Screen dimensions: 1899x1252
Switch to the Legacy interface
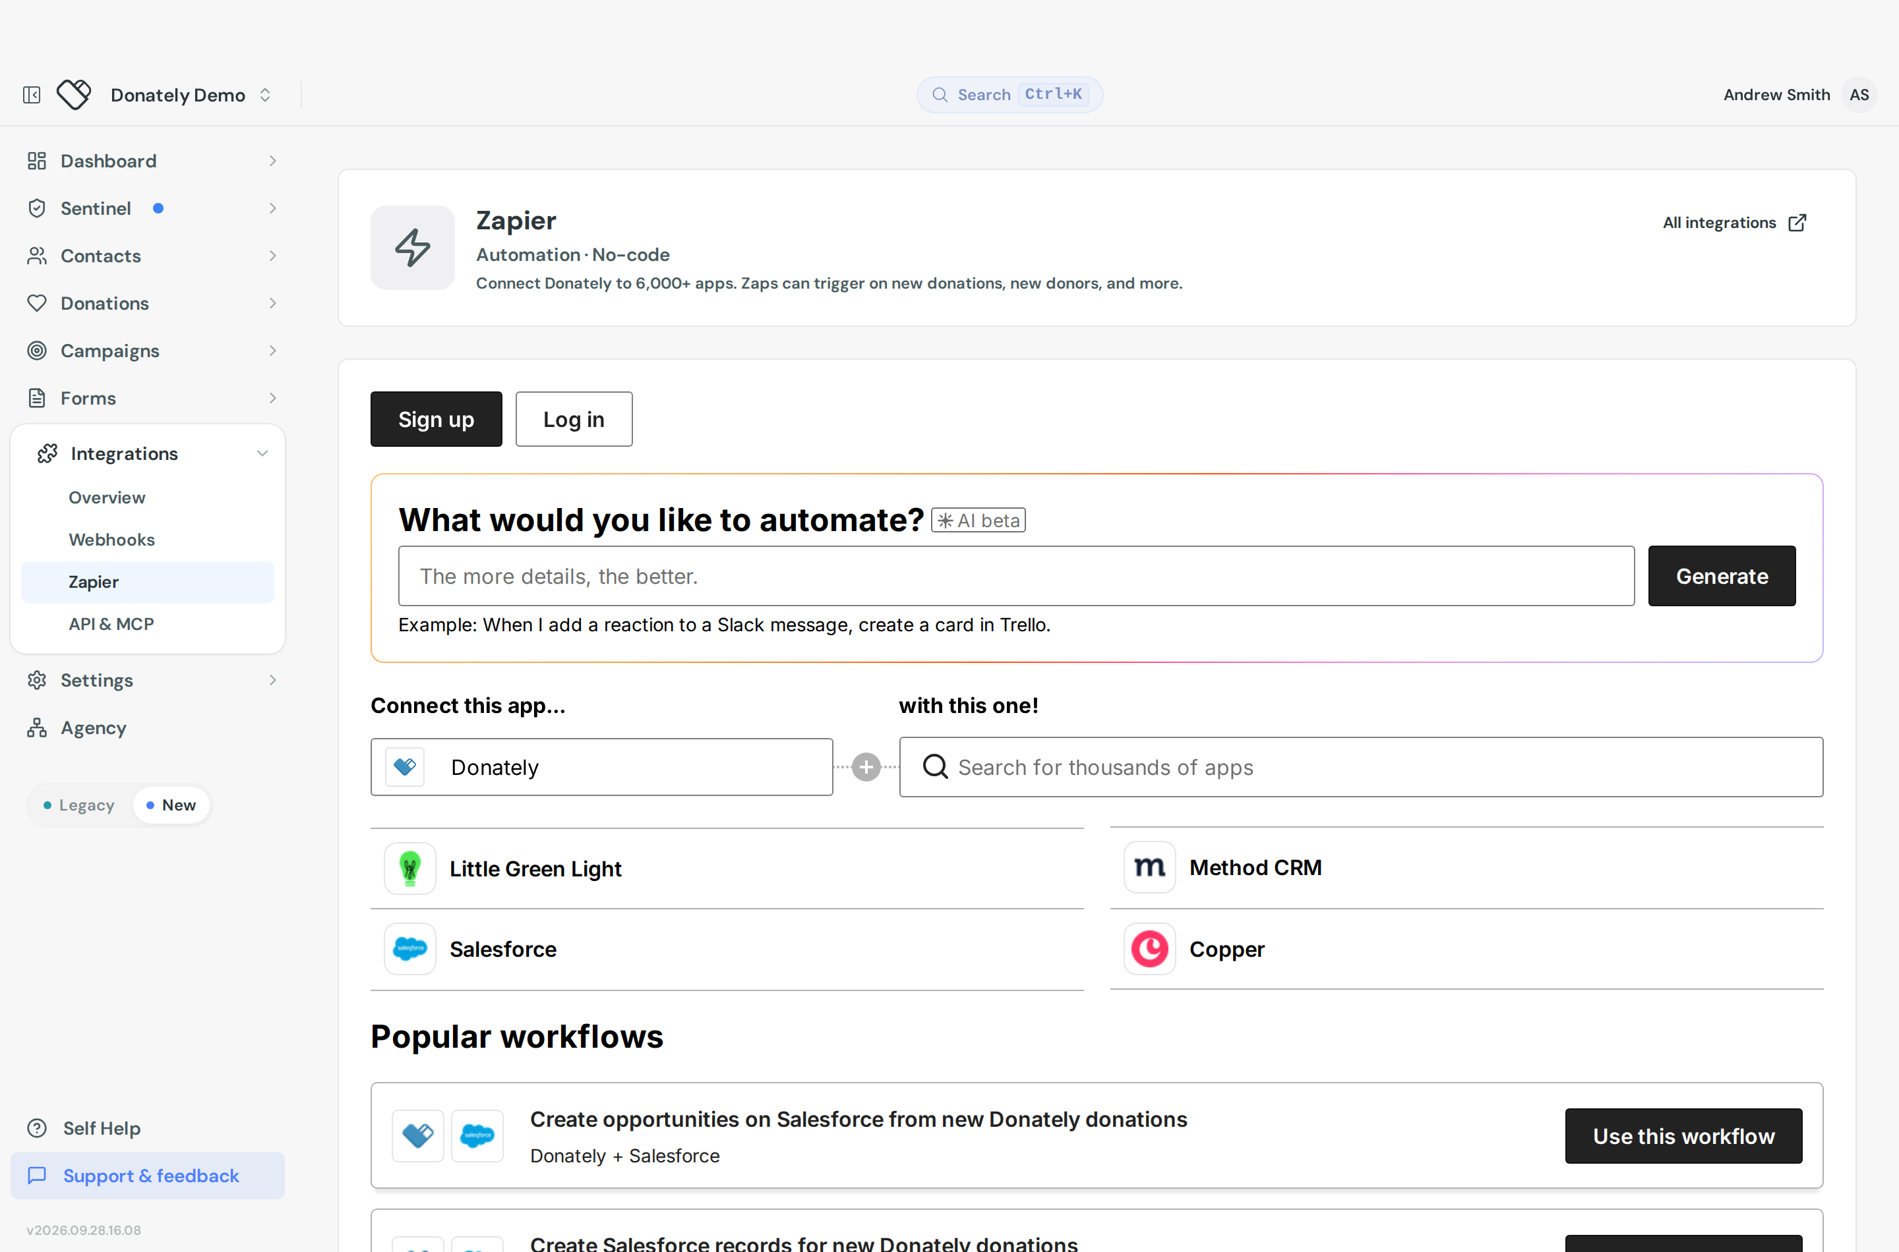79,805
